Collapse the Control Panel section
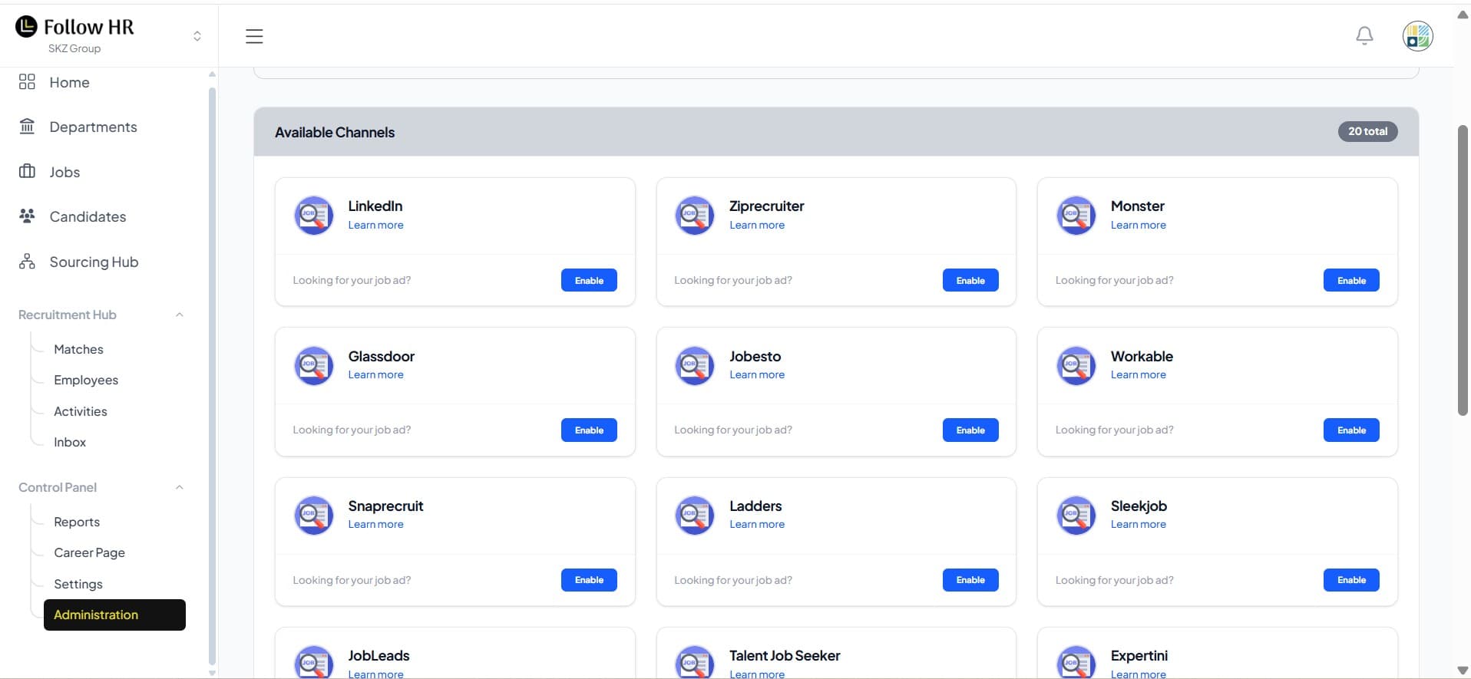The image size is (1471, 679). pyautogui.click(x=180, y=487)
